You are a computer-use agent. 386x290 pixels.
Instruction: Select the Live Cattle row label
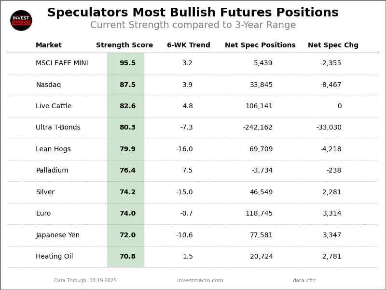click(x=54, y=106)
